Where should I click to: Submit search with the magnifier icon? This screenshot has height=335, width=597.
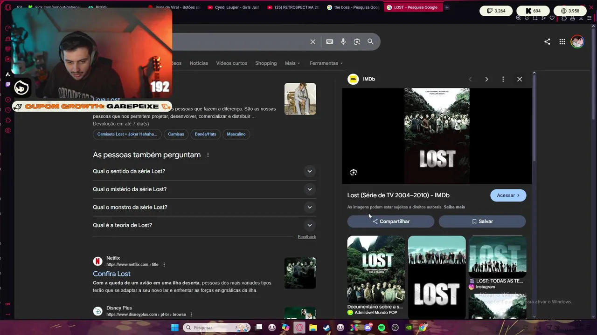[x=370, y=41]
